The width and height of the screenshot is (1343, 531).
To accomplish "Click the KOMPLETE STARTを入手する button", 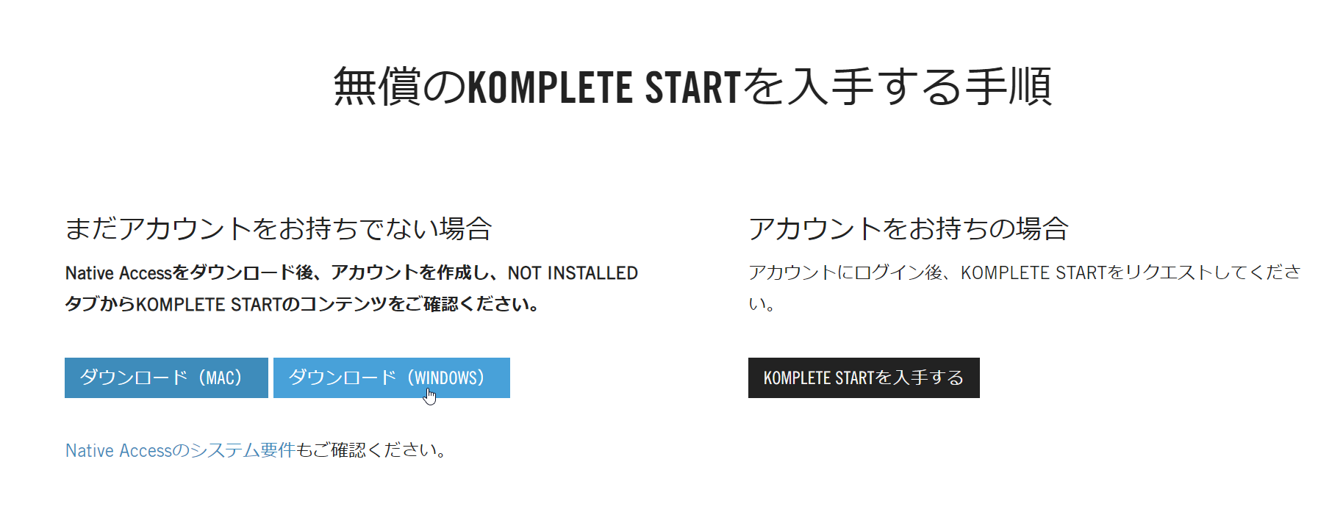I will tap(864, 378).
